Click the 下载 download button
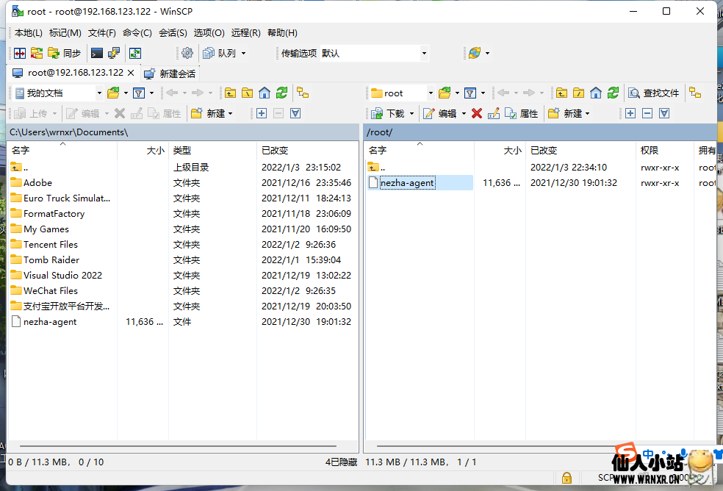This screenshot has height=491, width=723. pos(388,113)
